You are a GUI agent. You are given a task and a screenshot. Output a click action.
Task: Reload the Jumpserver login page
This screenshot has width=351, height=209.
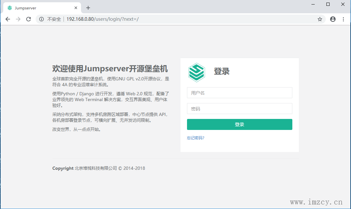[x=29, y=19]
